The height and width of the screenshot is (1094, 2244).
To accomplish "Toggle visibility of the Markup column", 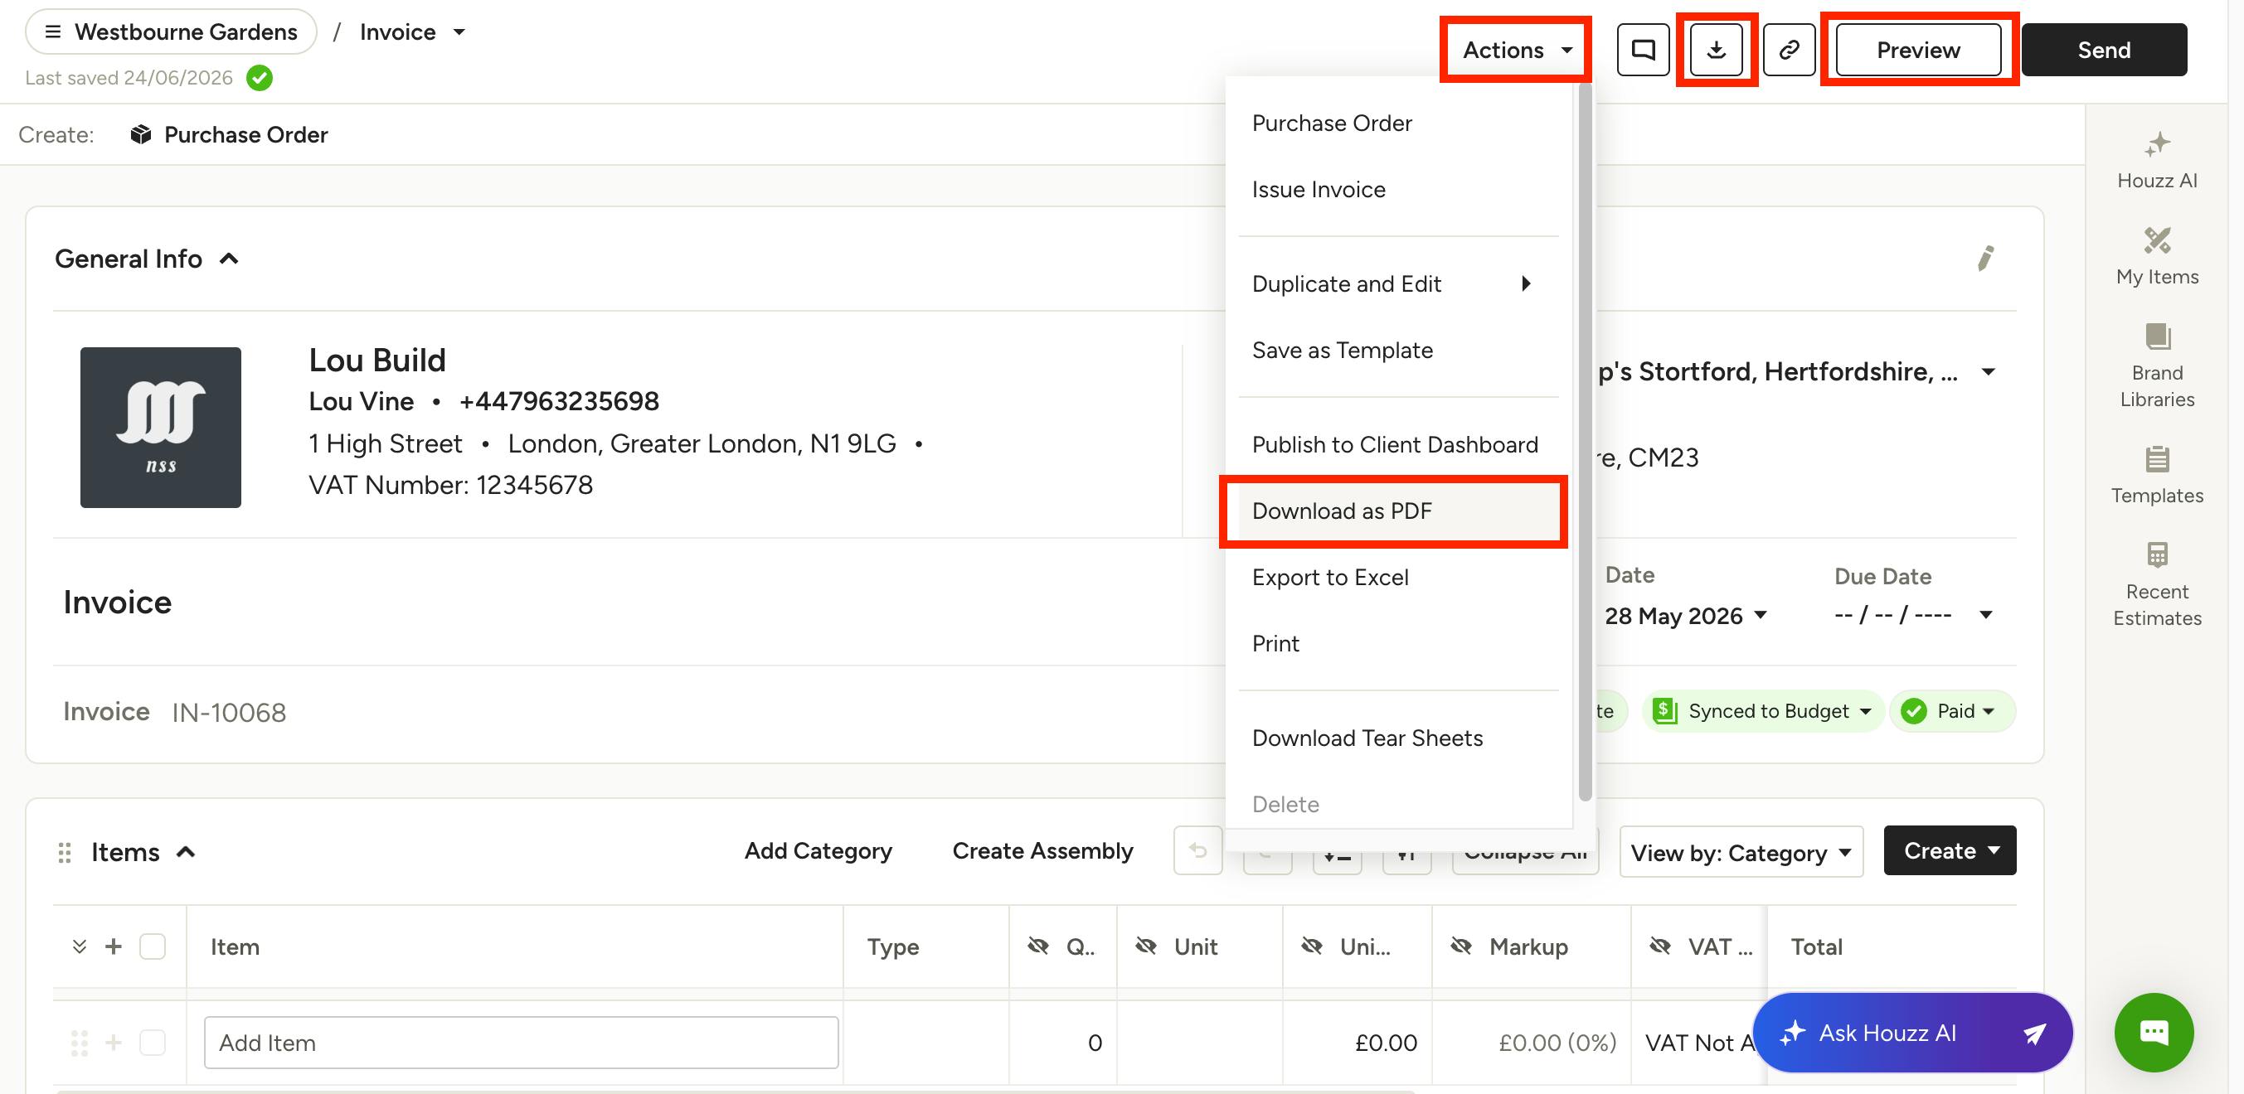I will [x=1461, y=946].
